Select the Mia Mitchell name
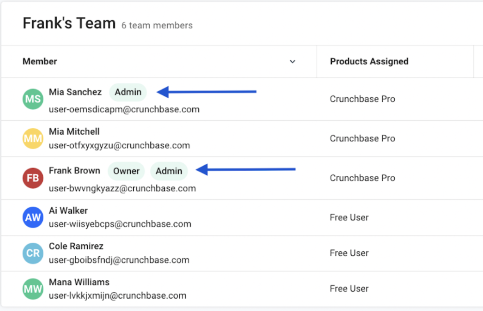The width and height of the screenshot is (483, 311). pos(74,131)
